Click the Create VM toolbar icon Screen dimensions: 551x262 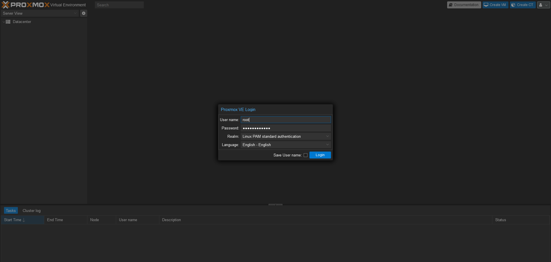[x=486, y=5]
